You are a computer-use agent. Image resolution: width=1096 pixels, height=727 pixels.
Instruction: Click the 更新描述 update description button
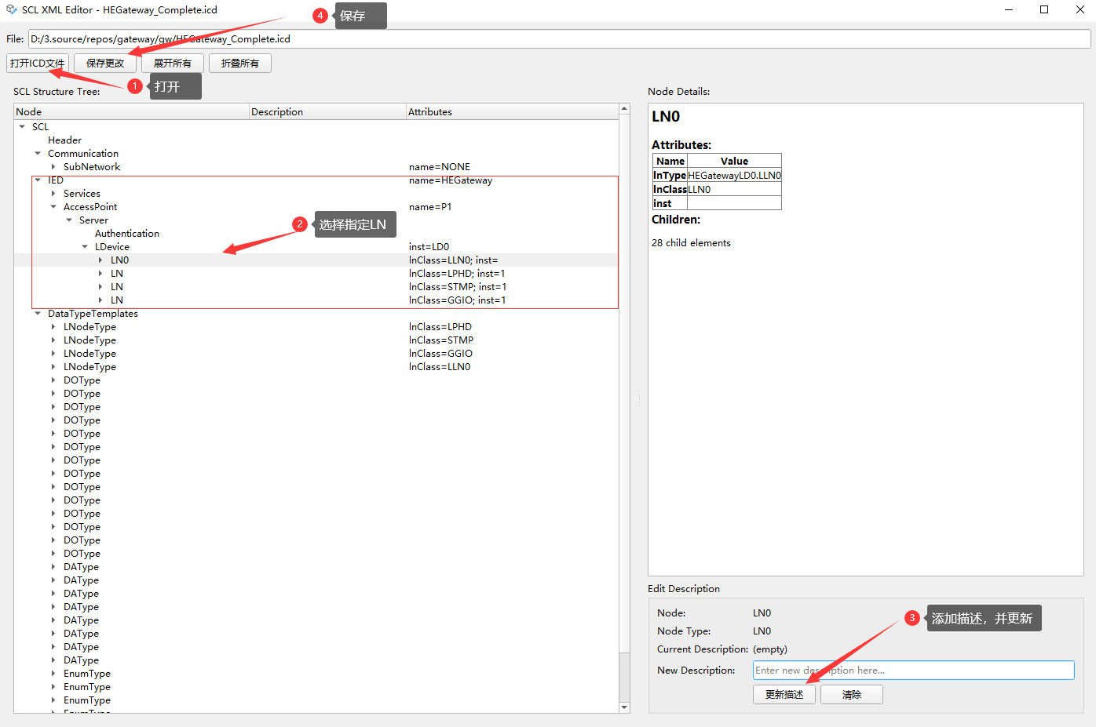click(x=784, y=695)
